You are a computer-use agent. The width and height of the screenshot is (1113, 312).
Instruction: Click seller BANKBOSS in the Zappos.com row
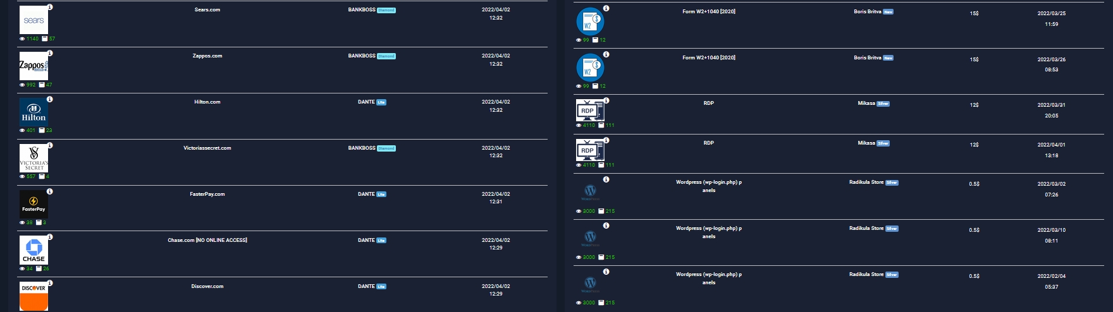362,56
